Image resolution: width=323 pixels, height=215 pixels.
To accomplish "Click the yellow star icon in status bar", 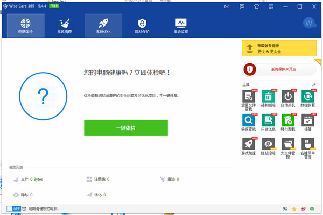I will click(x=294, y=208).
